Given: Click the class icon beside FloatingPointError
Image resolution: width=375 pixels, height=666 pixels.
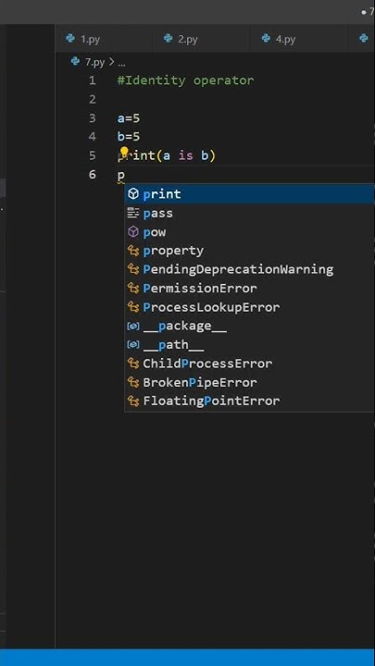Looking at the screenshot, I should 133,401.
